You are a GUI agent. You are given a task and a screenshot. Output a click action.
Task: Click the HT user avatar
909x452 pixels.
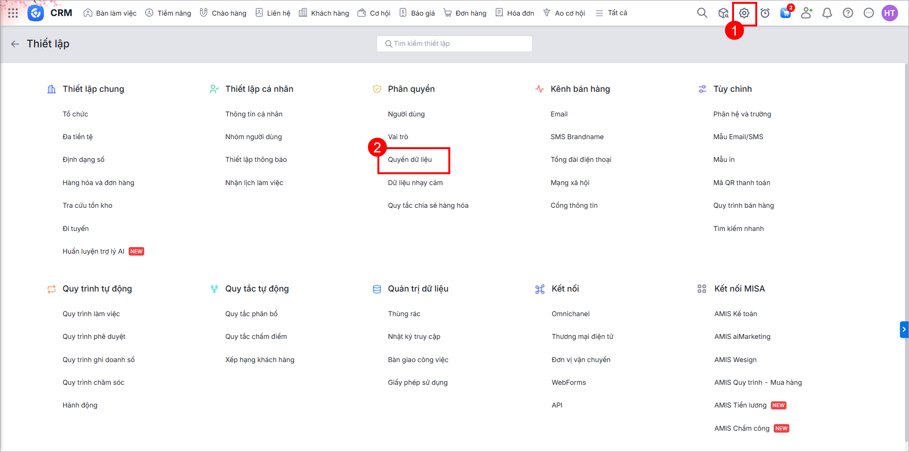point(890,13)
